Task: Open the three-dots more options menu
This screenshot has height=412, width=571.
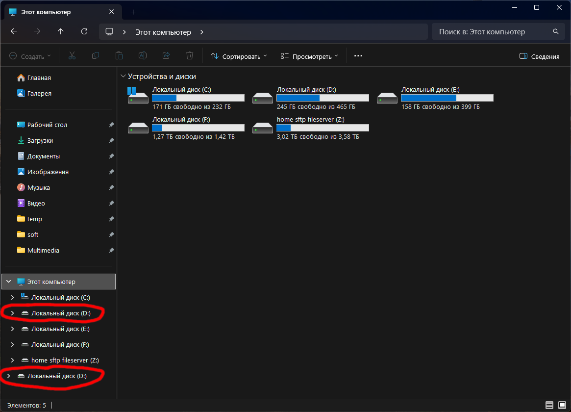Action: click(358, 56)
